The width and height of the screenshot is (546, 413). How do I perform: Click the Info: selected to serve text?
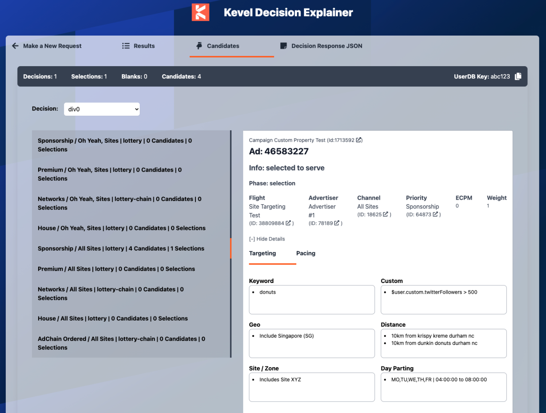pos(287,168)
